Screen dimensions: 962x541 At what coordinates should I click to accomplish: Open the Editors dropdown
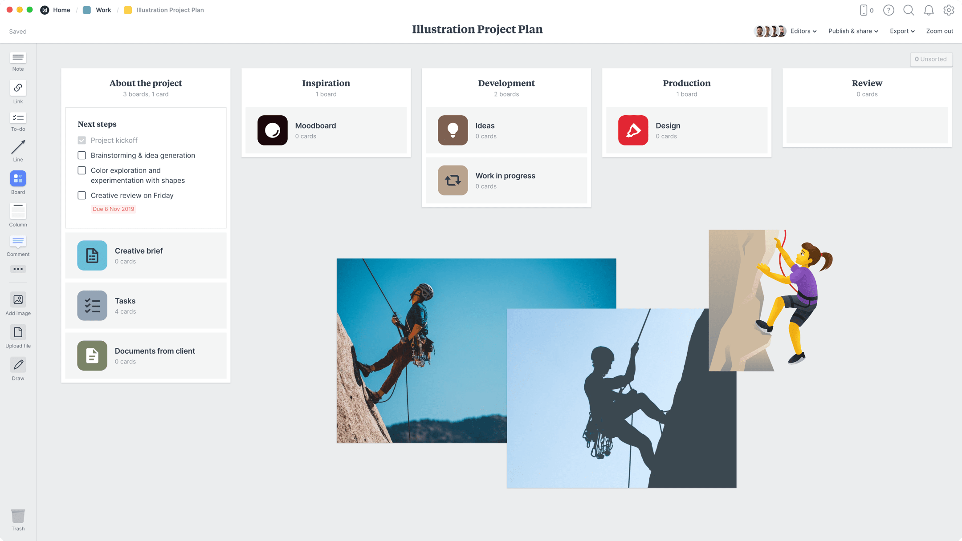click(803, 31)
